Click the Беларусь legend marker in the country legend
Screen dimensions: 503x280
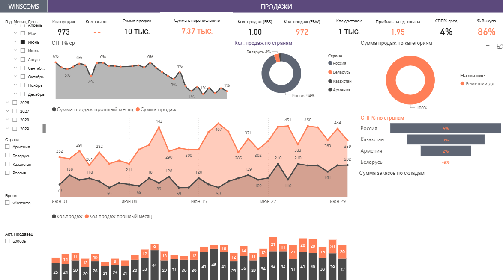coord(330,72)
